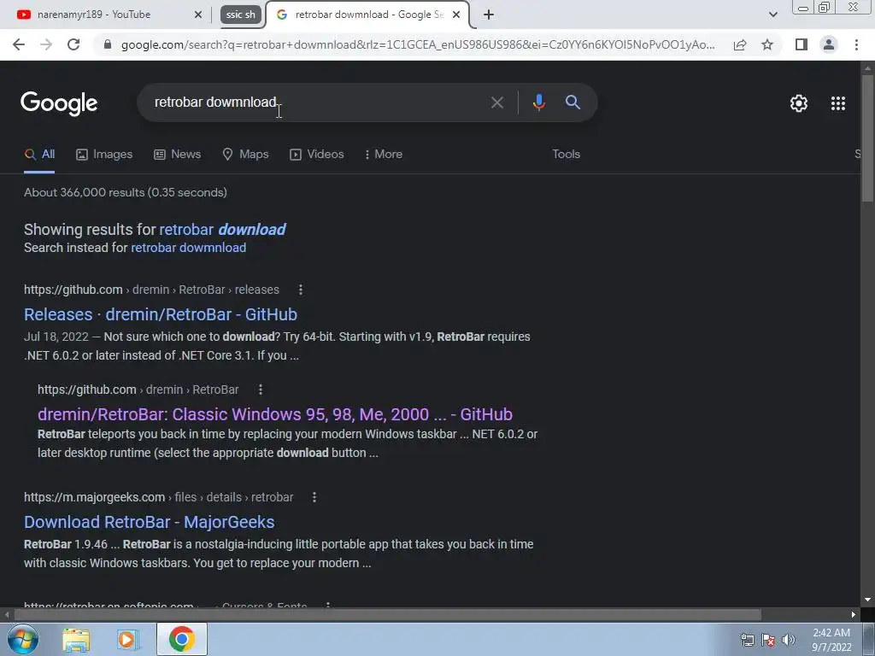
Task: Click the scroll down arrow
Action: [x=867, y=600]
